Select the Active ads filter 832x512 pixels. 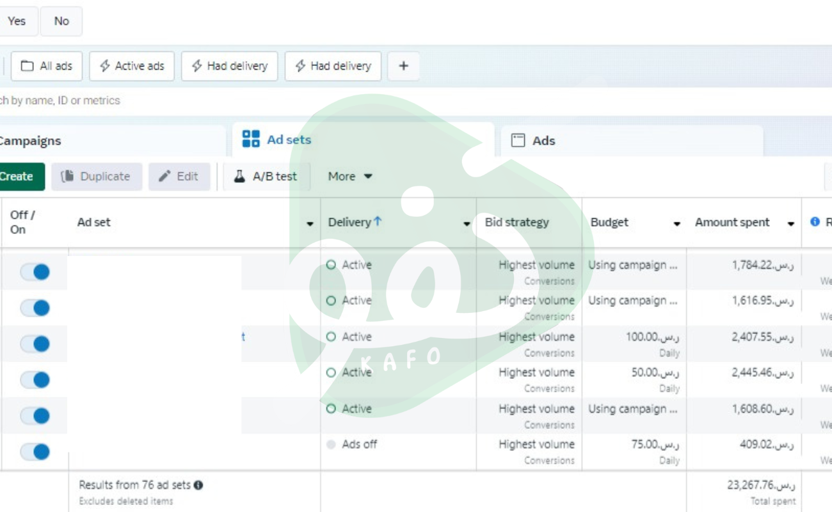click(132, 66)
